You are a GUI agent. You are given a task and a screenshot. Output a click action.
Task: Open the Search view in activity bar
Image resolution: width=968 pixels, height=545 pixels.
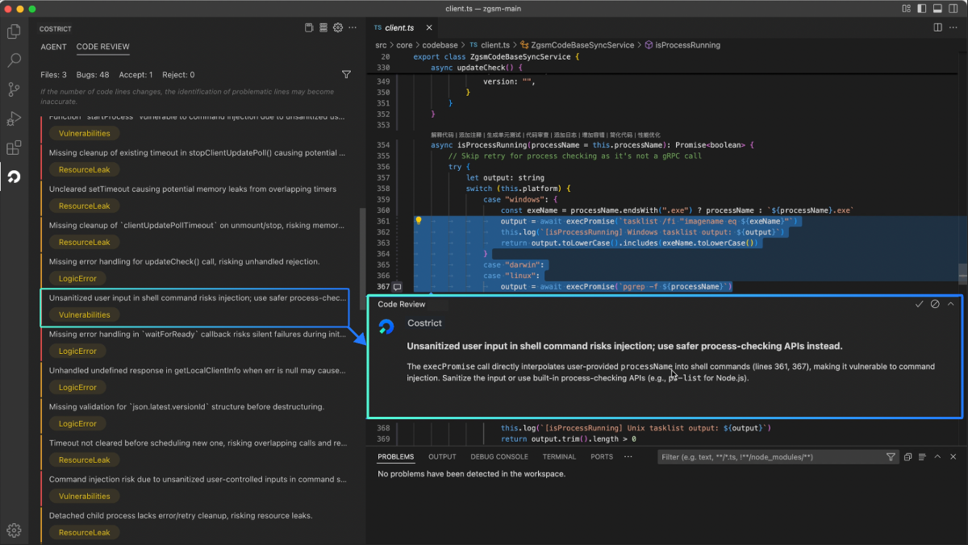tap(14, 60)
